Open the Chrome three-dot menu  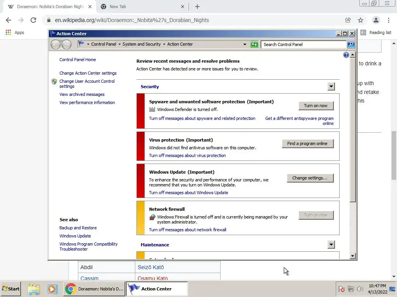pos(388,20)
